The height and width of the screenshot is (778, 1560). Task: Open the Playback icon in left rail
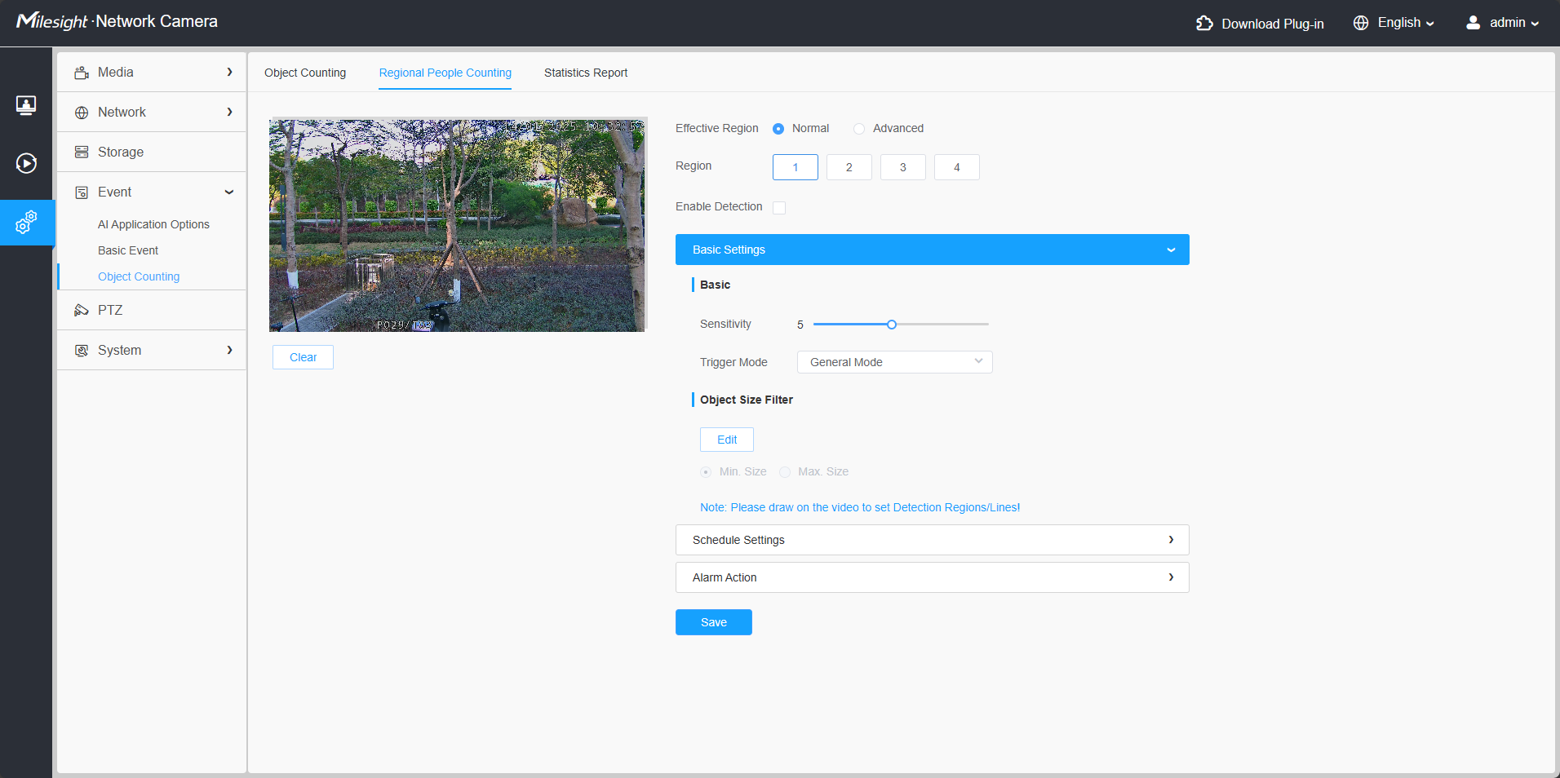[x=26, y=163]
